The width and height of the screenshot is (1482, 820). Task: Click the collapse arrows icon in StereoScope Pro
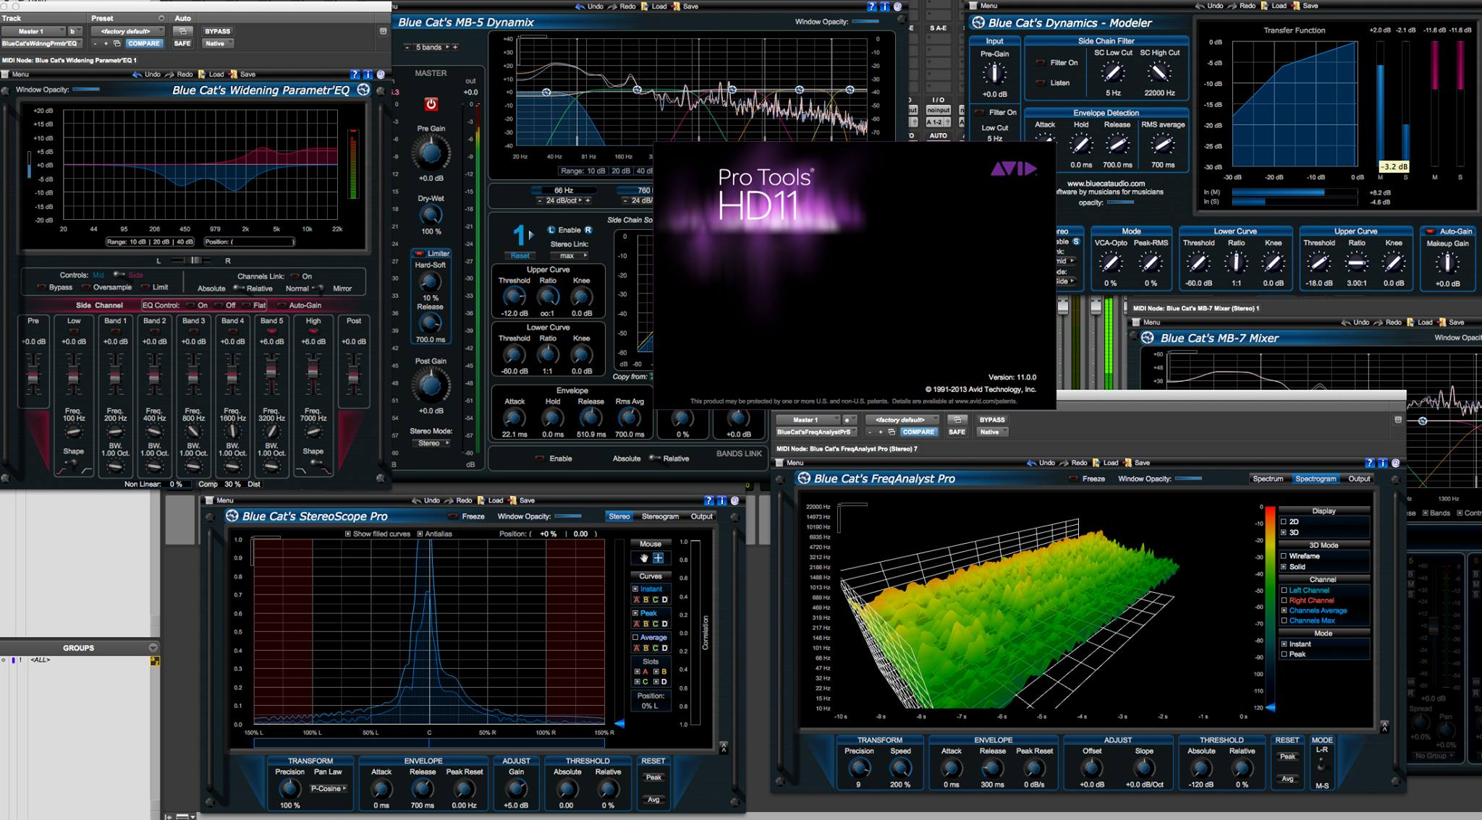[724, 746]
